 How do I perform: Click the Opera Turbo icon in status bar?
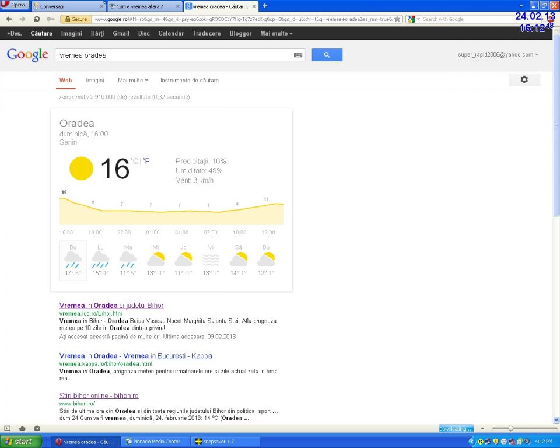[37, 428]
